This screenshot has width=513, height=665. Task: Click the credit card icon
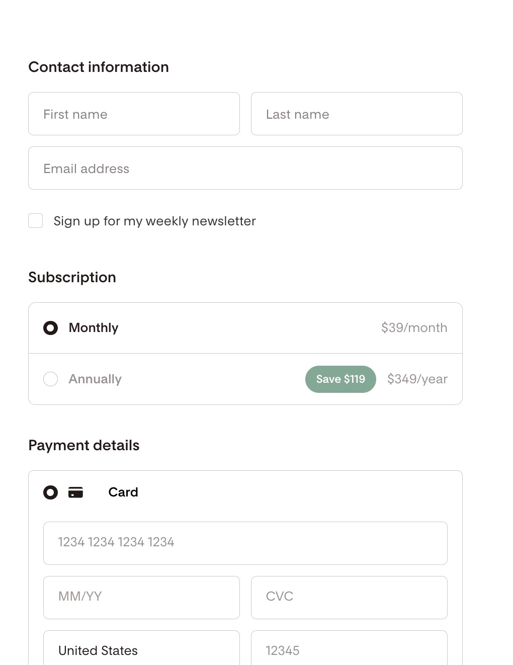(x=75, y=492)
